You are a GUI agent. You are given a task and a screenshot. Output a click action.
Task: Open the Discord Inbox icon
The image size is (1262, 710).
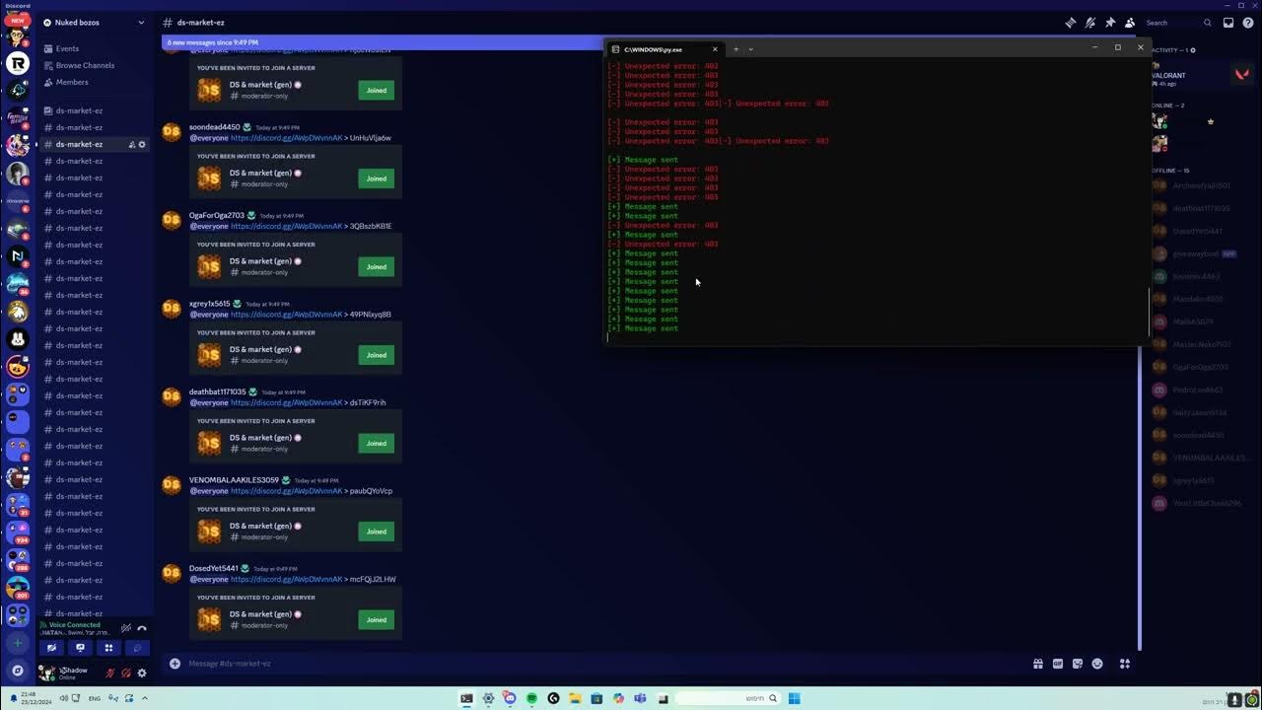[x=1228, y=23]
